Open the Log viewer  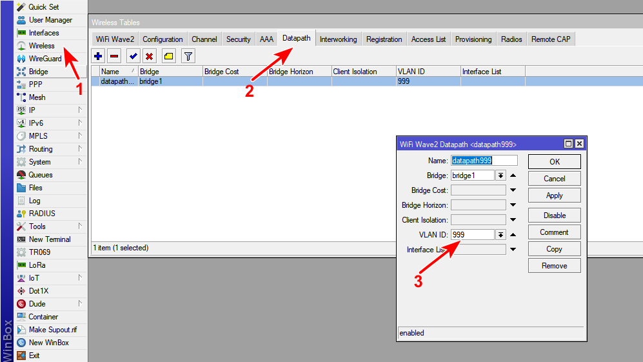[51, 201]
